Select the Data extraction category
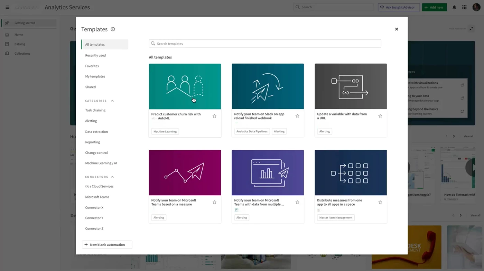Screen dimensions: 484x271 [x=96, y=132]
